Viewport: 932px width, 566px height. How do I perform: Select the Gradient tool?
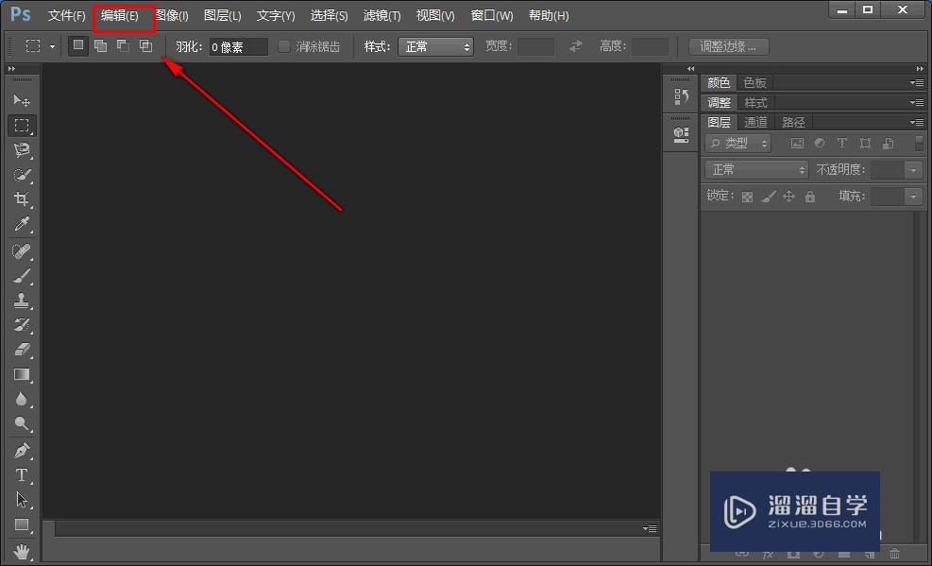click(x=22, y=374)
